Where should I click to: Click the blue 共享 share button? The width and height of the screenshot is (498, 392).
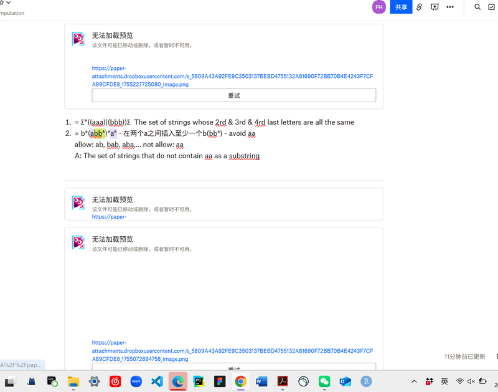click(401, 7)
